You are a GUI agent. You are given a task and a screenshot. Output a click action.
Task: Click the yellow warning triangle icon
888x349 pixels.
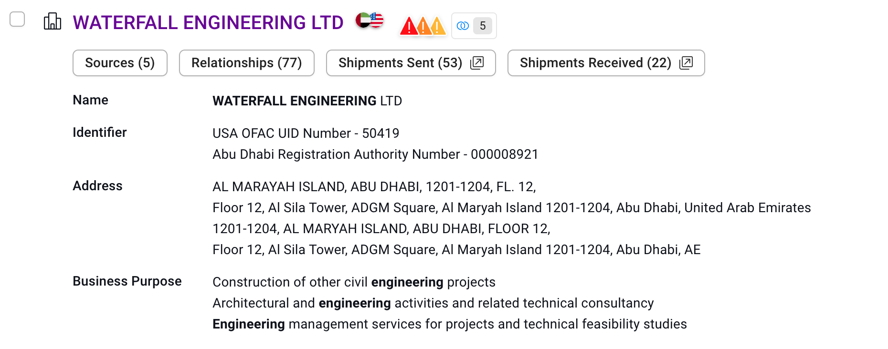pos(438,26)
